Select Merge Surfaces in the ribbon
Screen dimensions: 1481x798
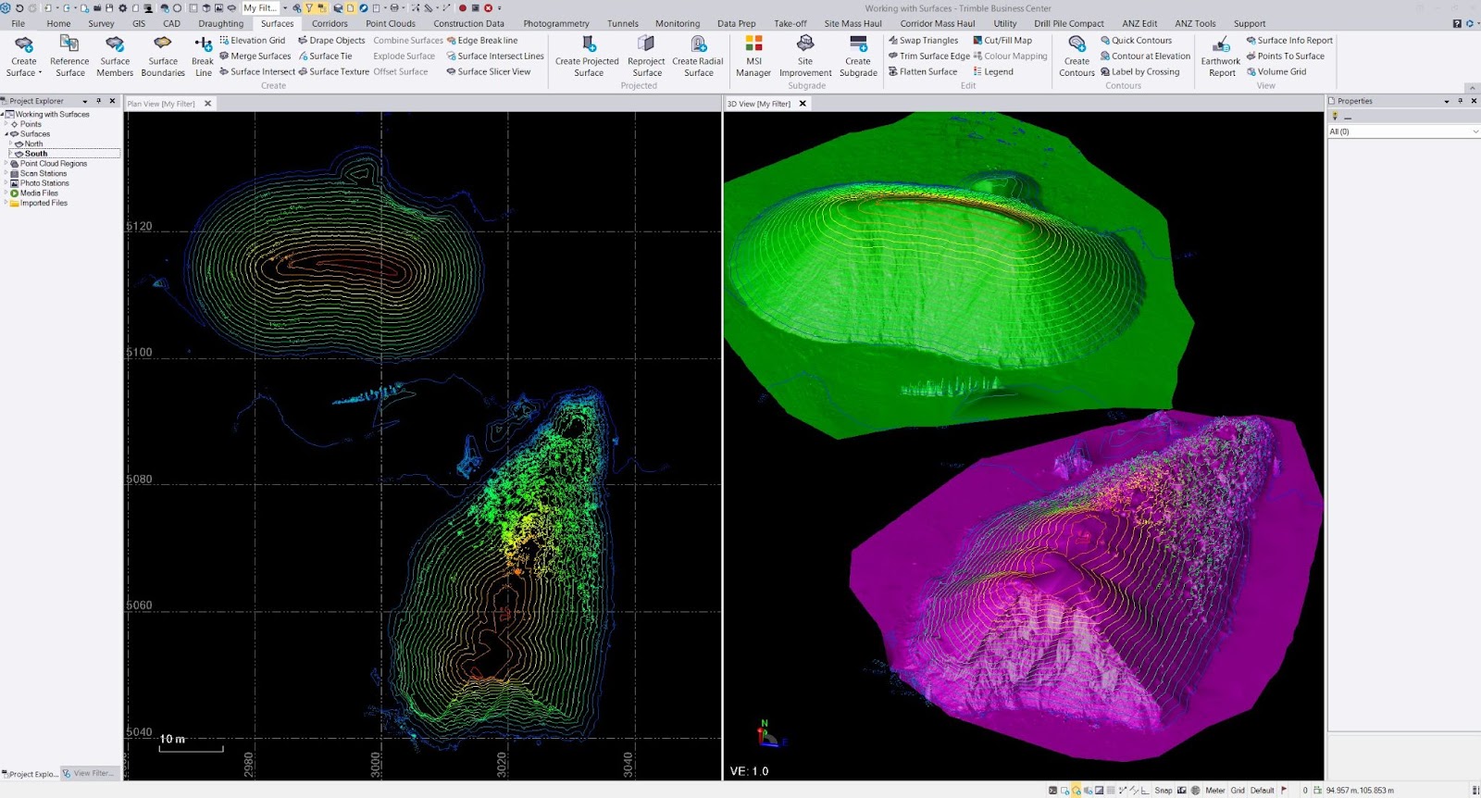coord(255,56)
